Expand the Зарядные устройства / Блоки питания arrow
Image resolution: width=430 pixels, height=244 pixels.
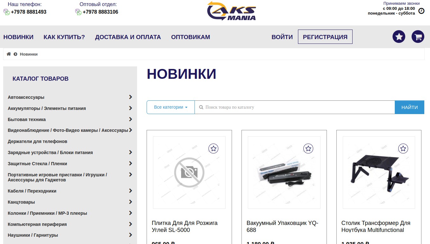tap(130, 152)
